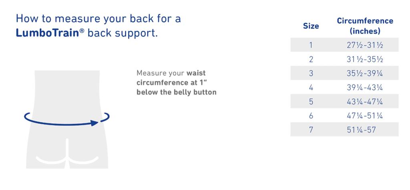This screenshot has height=190, width=410.
Task: Pick size 6 in the size column
Action: [x=311, y=116]
